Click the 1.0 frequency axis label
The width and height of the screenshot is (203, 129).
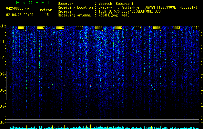(x=3, y=58)
